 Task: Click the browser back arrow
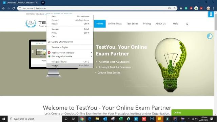coord(3,8)
